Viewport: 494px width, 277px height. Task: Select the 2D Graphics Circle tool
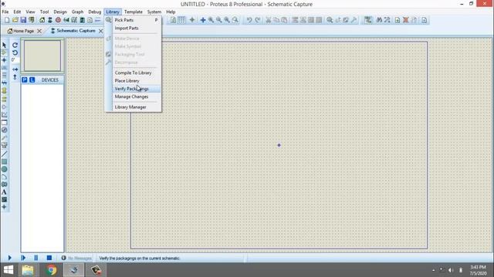pyautogui.click(x=4, y=169)
